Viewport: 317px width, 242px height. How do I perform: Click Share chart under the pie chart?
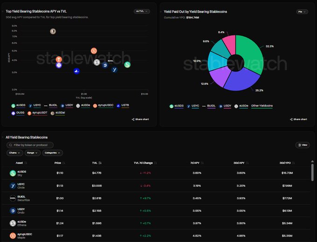coord(298,120)
